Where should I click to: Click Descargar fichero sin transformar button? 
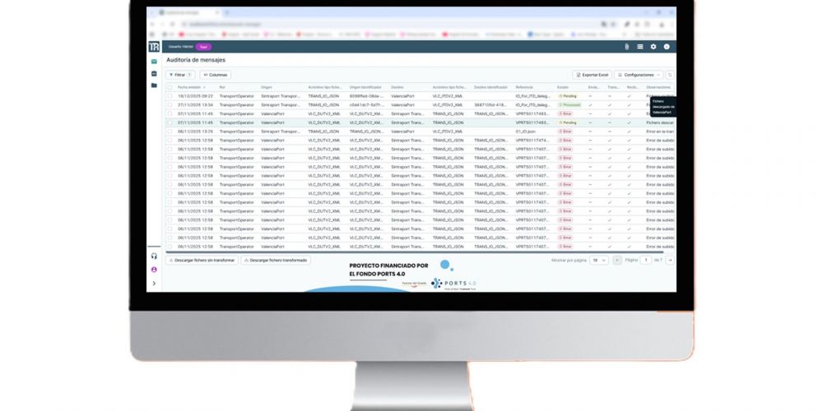(x=202, y=260)
